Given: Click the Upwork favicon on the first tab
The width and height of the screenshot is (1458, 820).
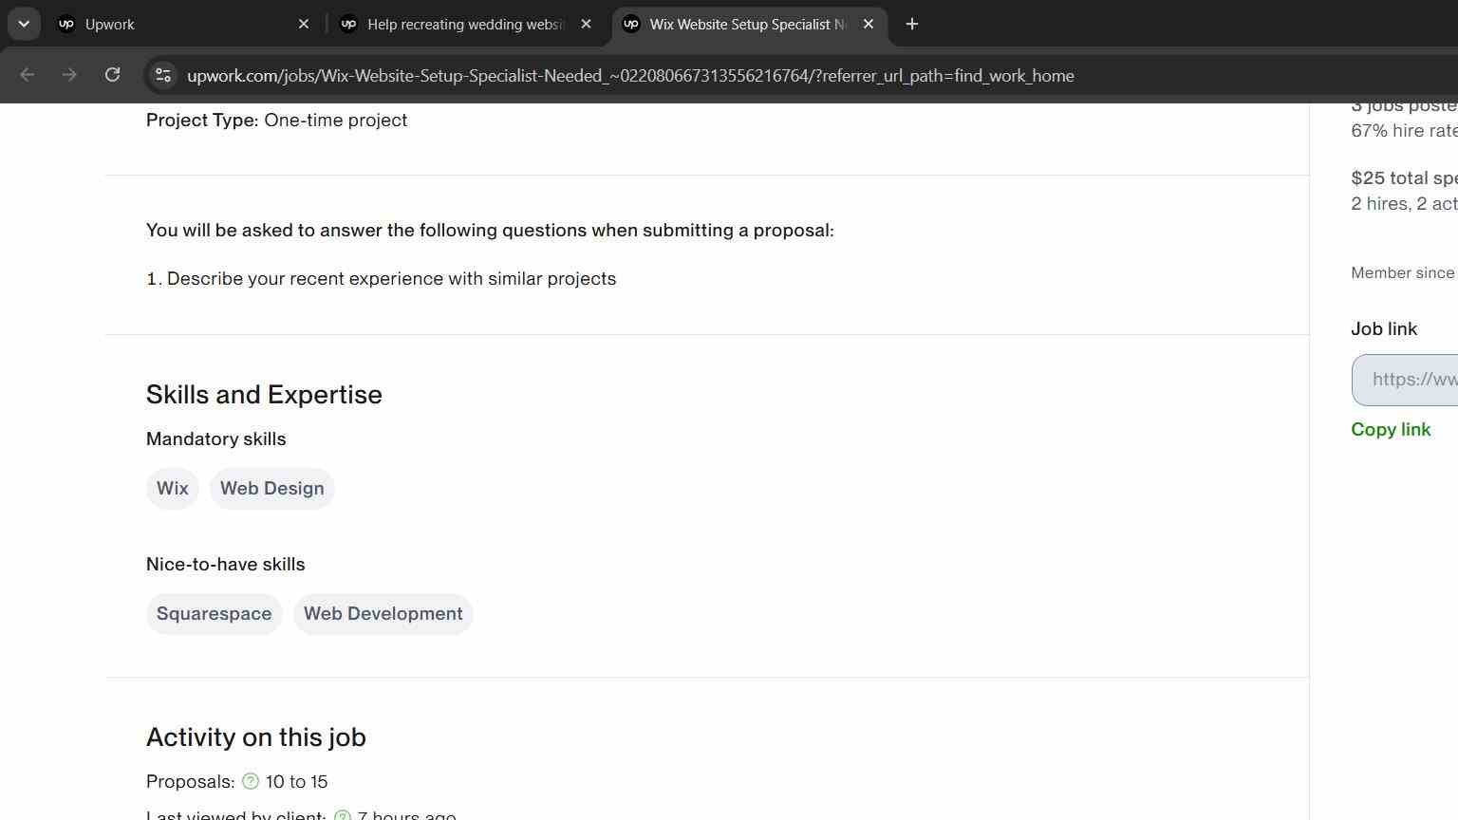Looking at the screenshot, I should pyautogui.click(x=66, y=24).
